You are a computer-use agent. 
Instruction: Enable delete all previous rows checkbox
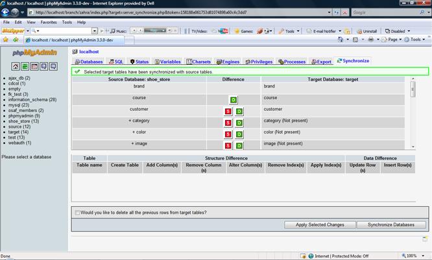(78, 212)
